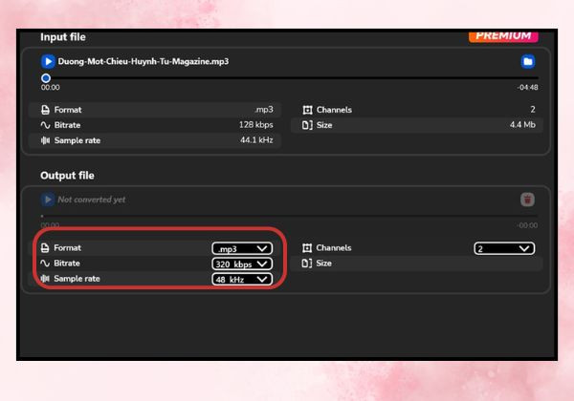Click the Not converted yet label
Screen dimensions: 574x401
click(92, 200)
